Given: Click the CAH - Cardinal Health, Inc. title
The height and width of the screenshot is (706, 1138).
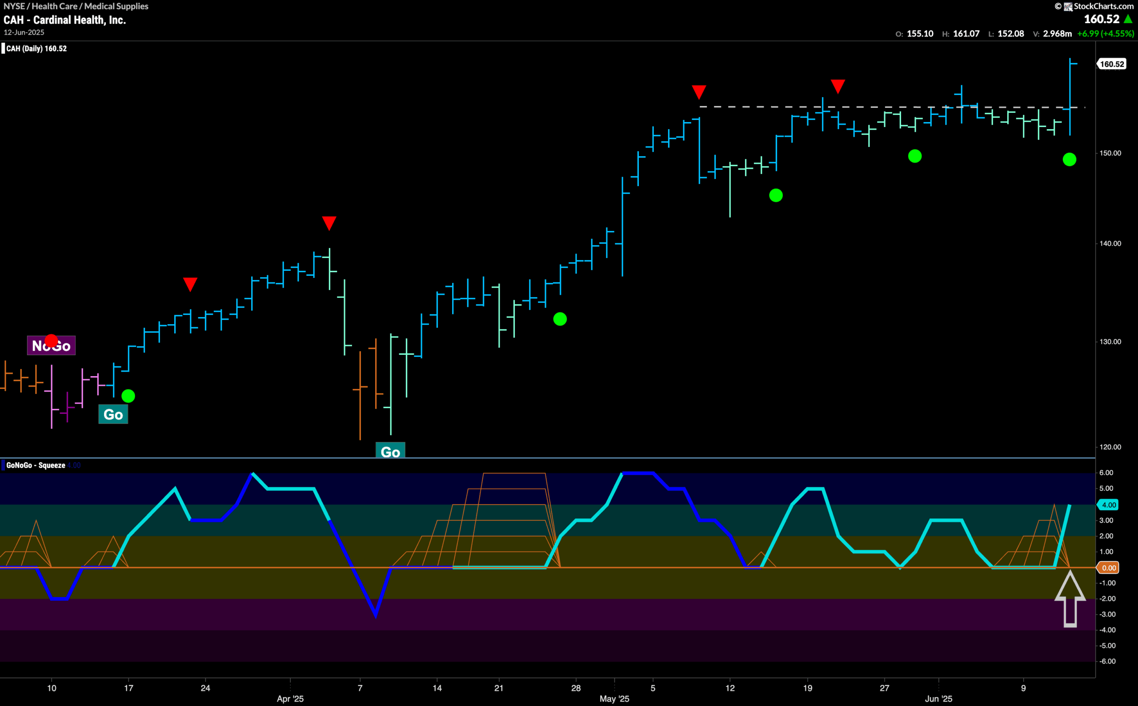Looking at the screenshot, I should pyautogui.click(x=64, y=20).
